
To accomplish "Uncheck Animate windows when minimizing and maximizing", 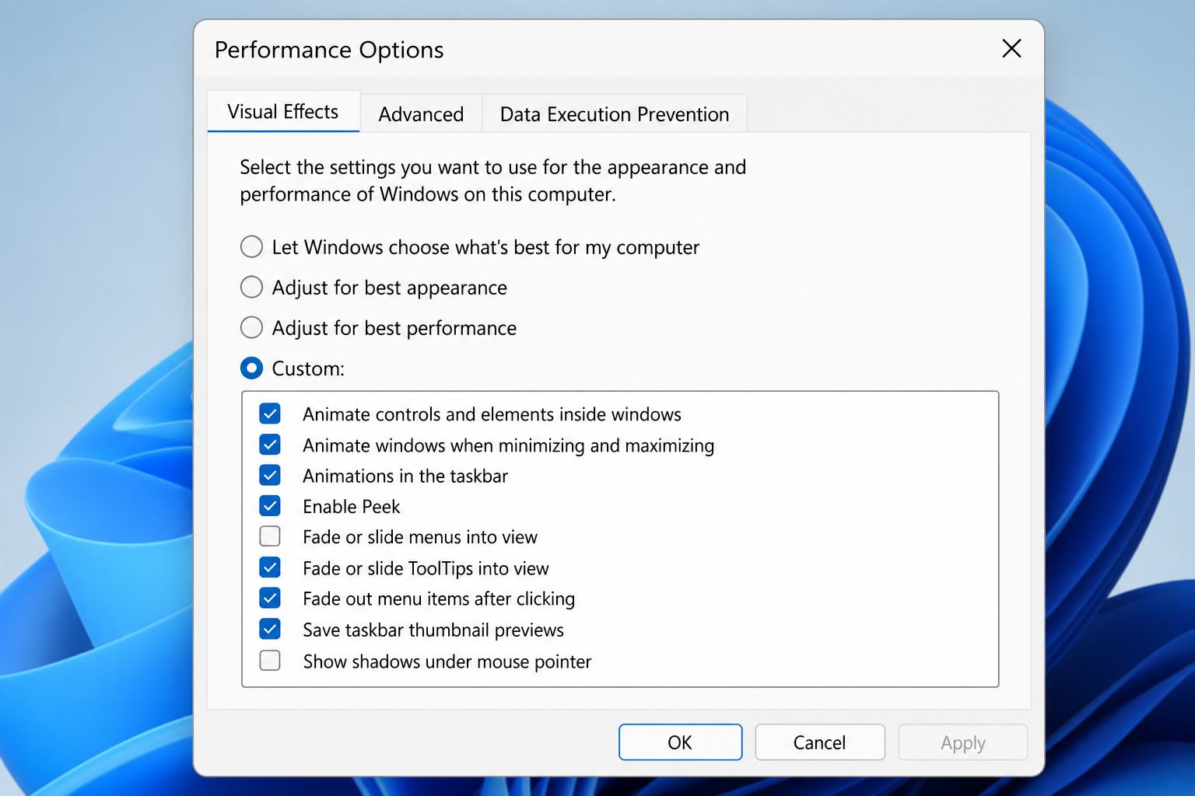I will [x=270, y=445].
